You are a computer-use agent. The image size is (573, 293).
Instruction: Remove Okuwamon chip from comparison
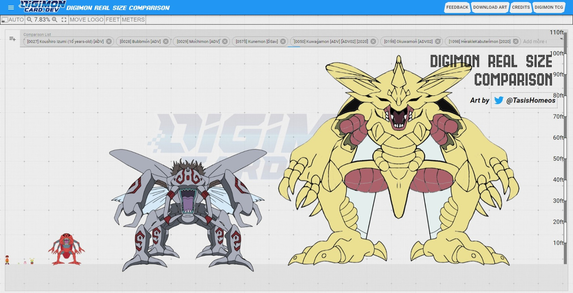438,42
